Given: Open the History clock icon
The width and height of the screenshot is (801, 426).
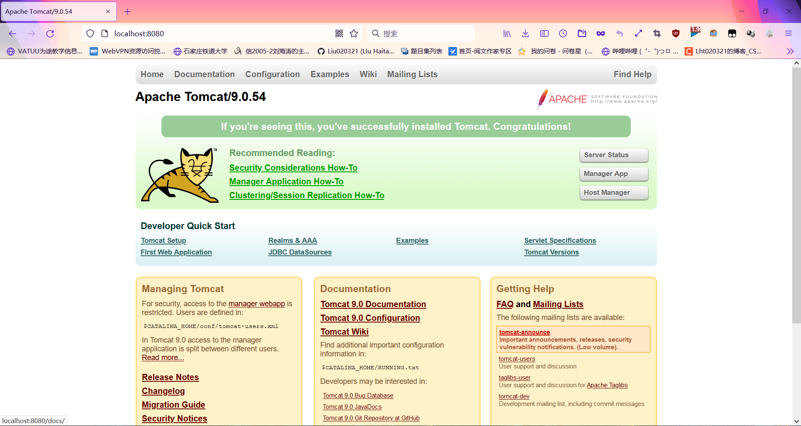Looking at the screenshot, I should [563, 33].
